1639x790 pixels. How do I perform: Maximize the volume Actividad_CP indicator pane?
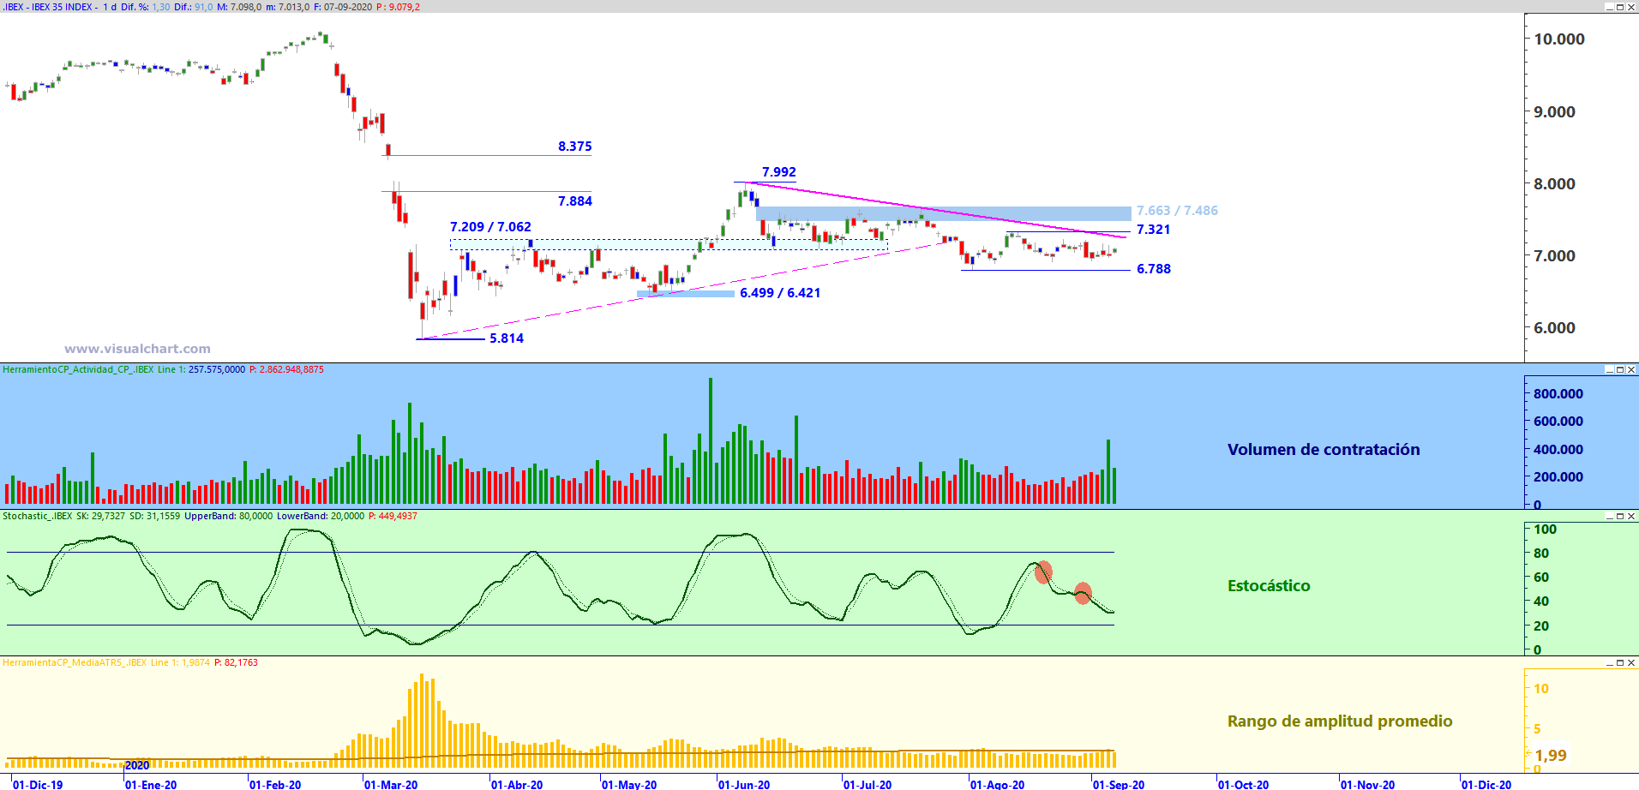click(1620, 370)
